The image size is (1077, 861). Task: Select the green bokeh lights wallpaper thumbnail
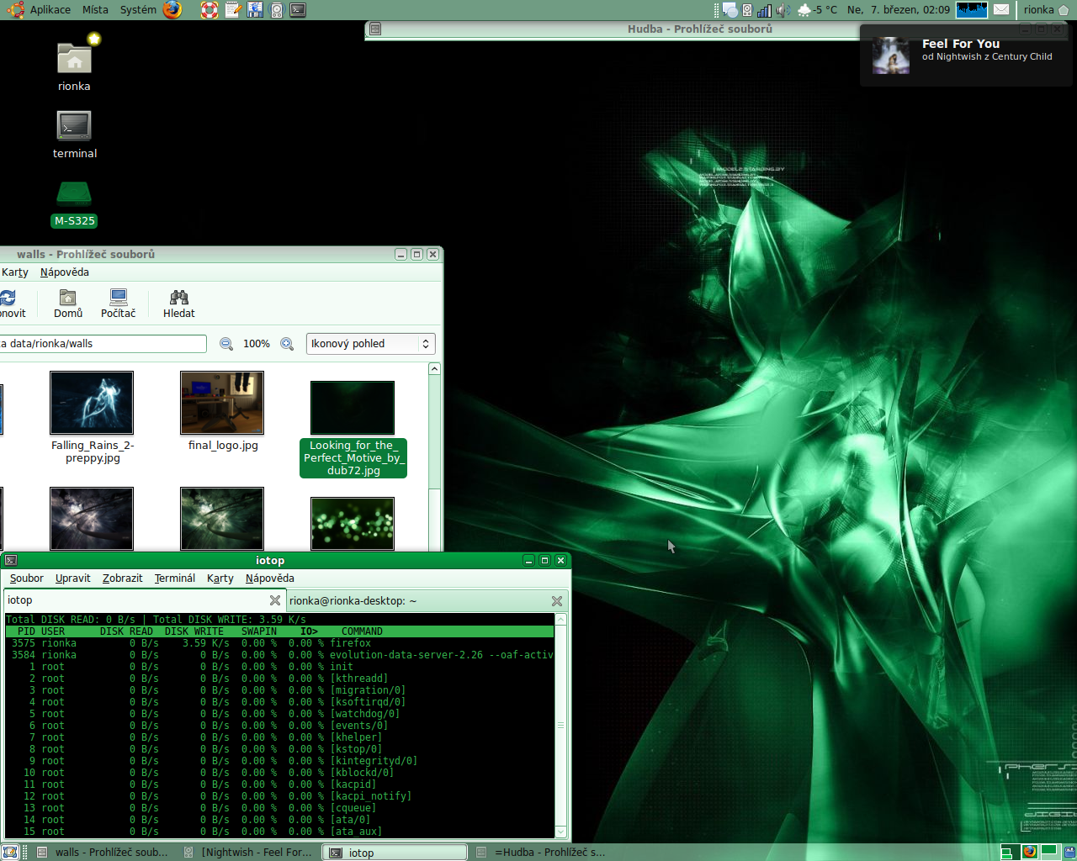pyautogui.click(x=353, y=523)
